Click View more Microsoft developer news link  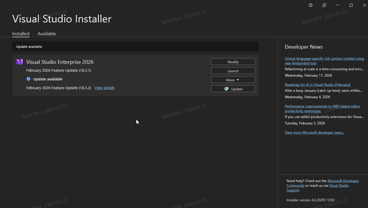(315, 133)
